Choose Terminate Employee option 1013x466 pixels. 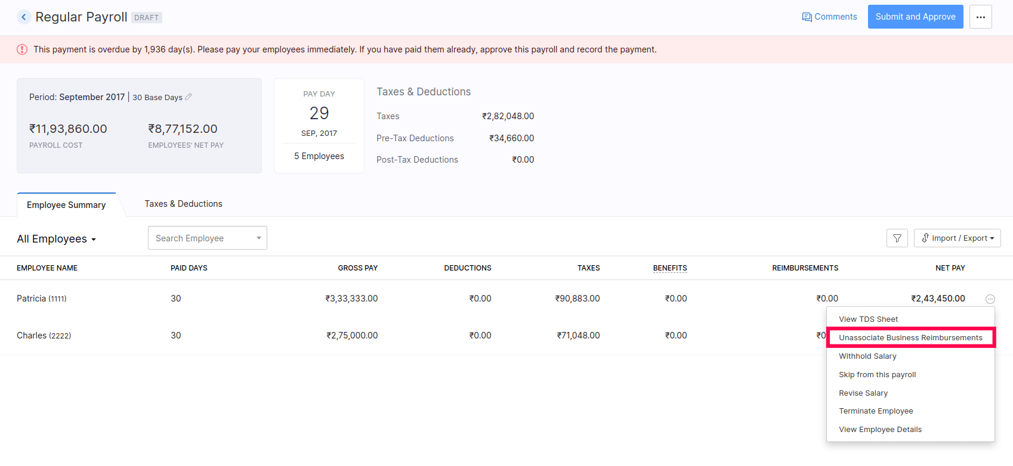point(875,411)
